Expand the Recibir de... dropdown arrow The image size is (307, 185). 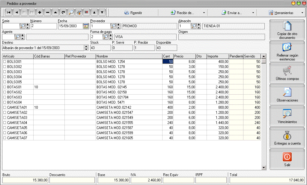click(x=204, y=13)
